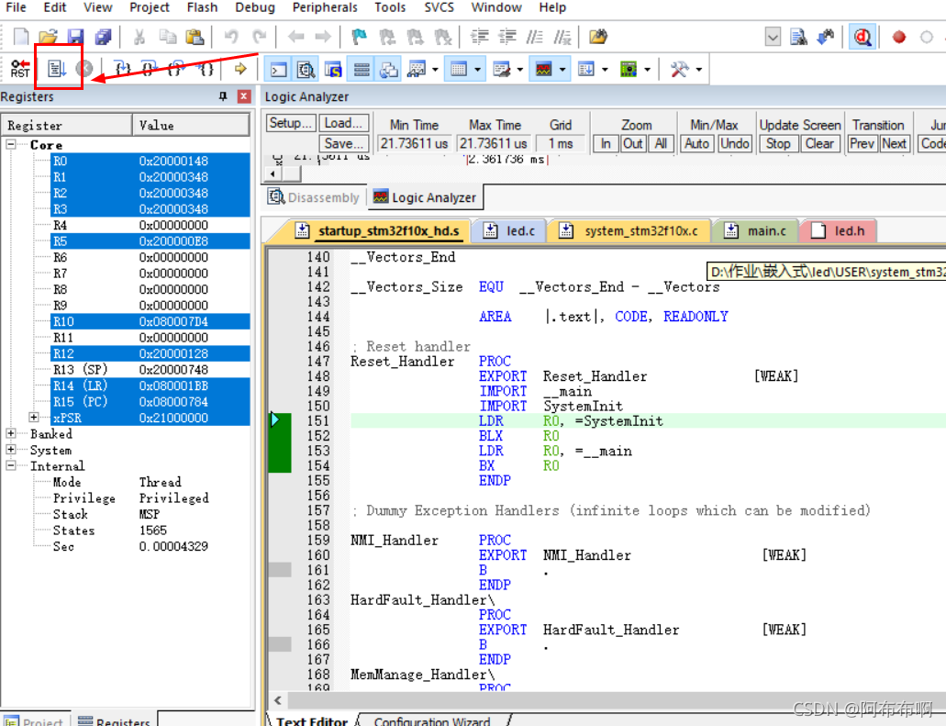Screen dimensions: 946x726
Task: Open the Debug menu
Action: 255,7
